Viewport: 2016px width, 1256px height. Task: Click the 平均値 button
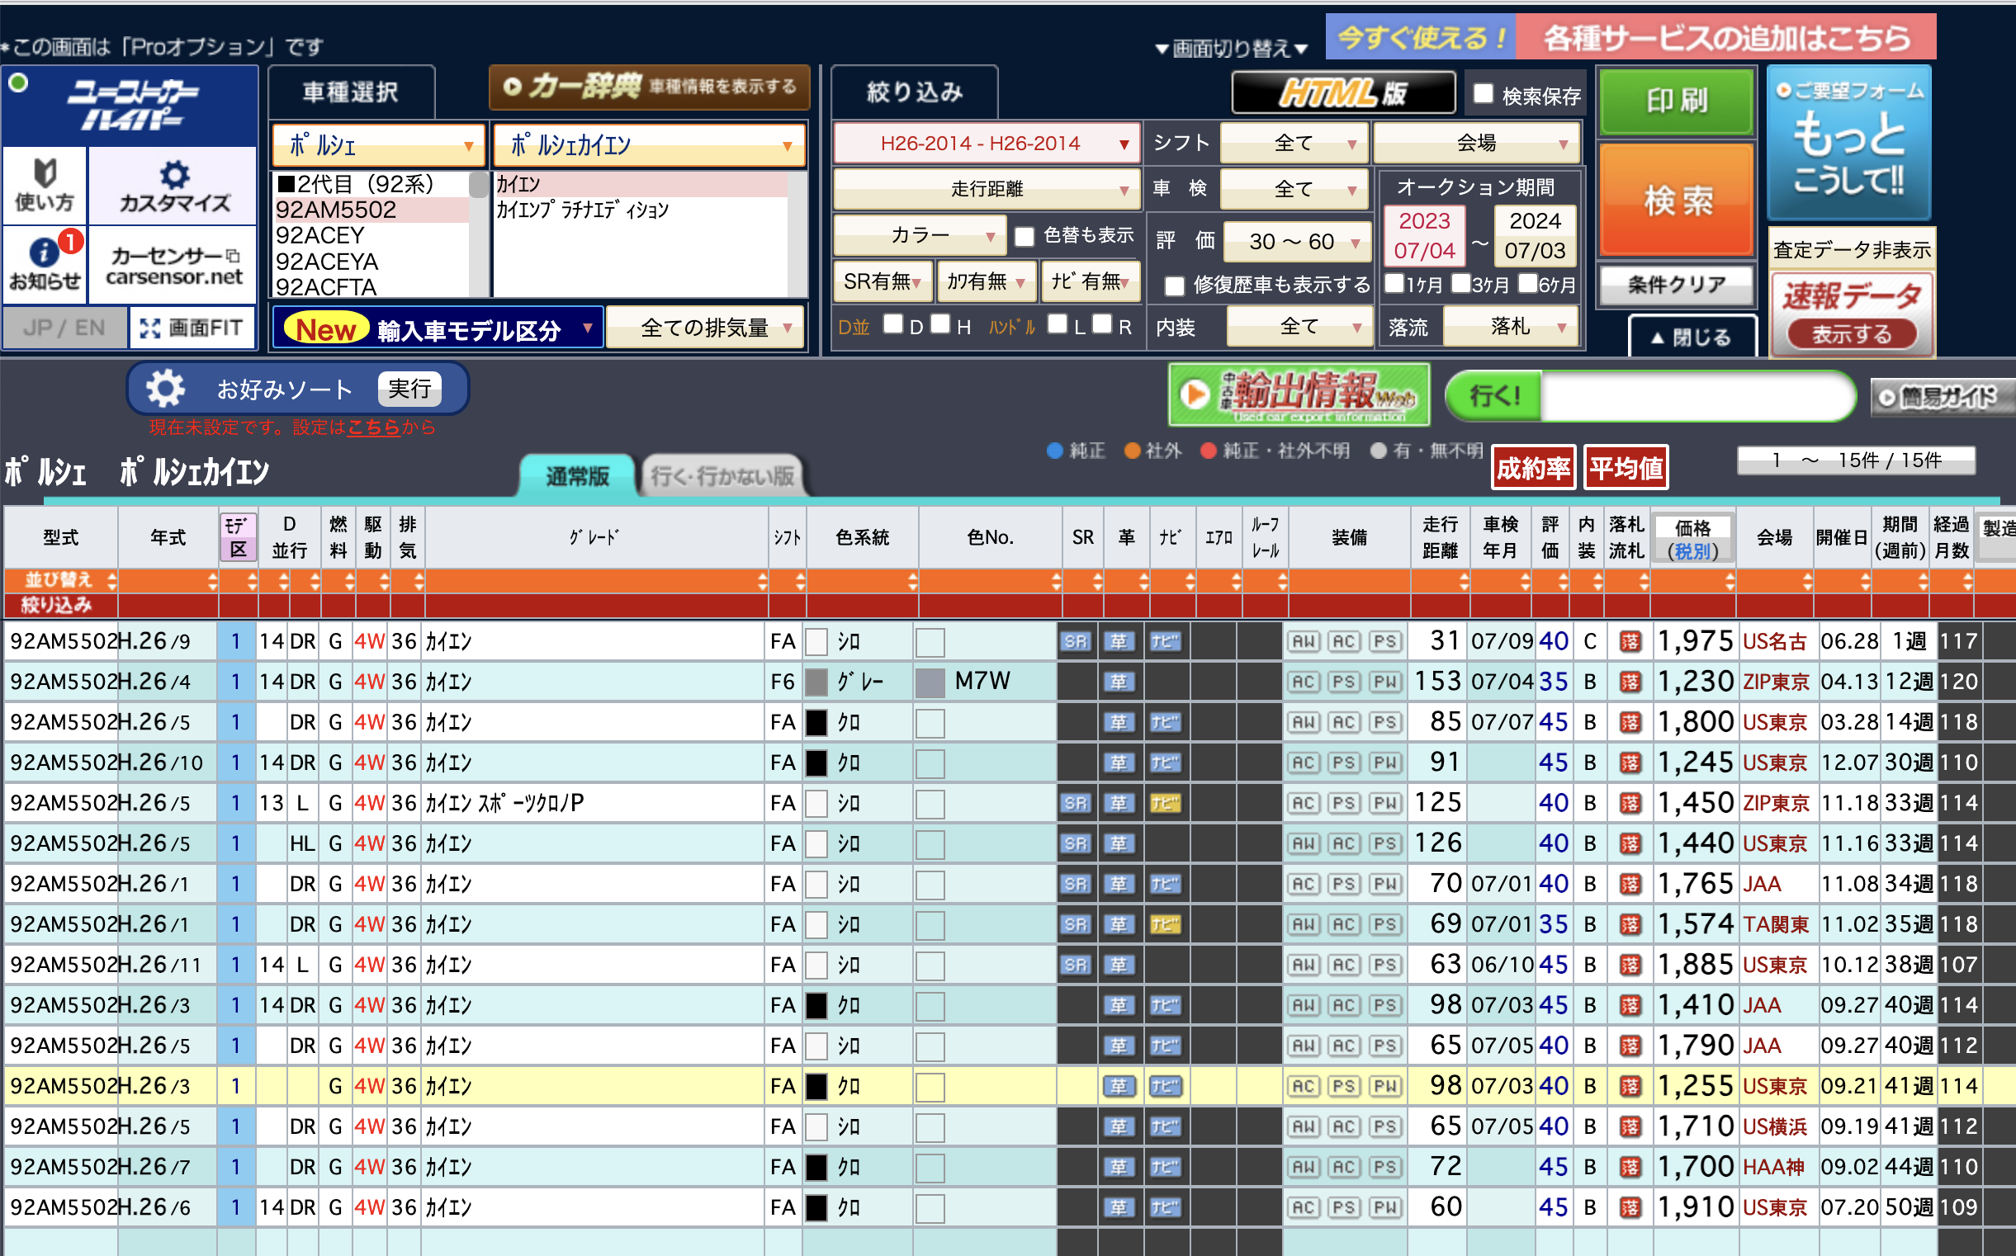(x=1626, y=468)
